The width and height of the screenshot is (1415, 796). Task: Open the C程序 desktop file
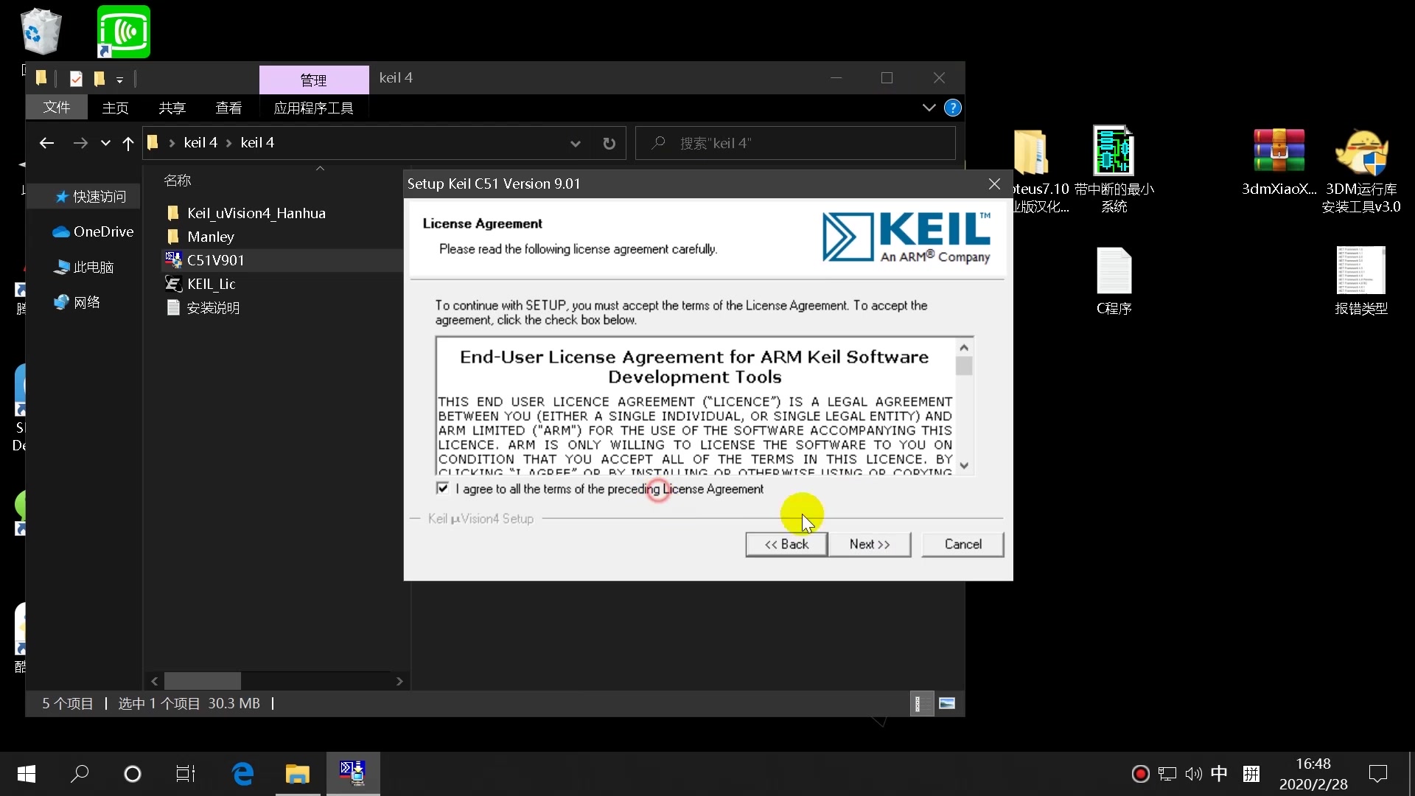(1114, 282)
